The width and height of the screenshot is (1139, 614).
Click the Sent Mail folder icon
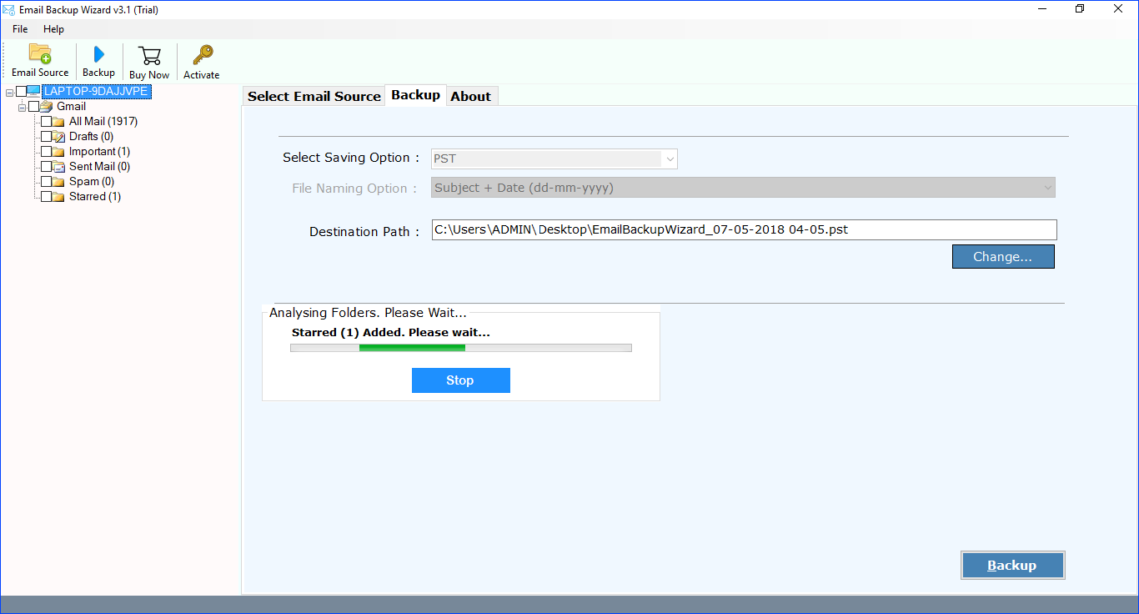coord(58,167)
